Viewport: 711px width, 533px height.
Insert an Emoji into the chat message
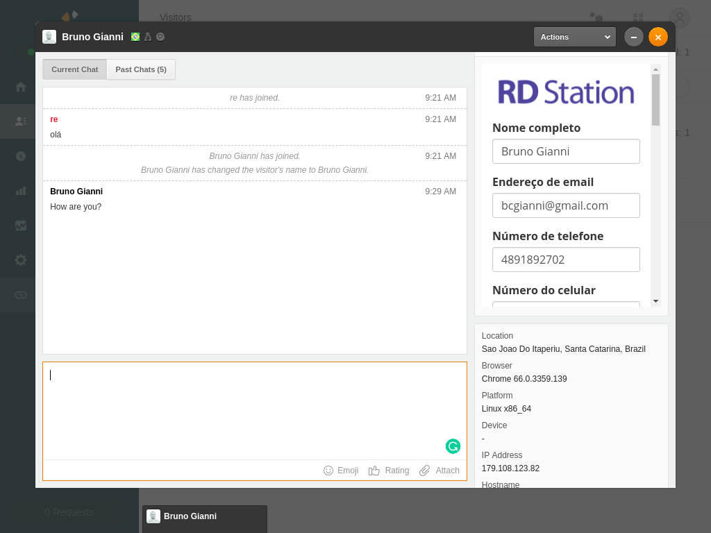(341, 471)
